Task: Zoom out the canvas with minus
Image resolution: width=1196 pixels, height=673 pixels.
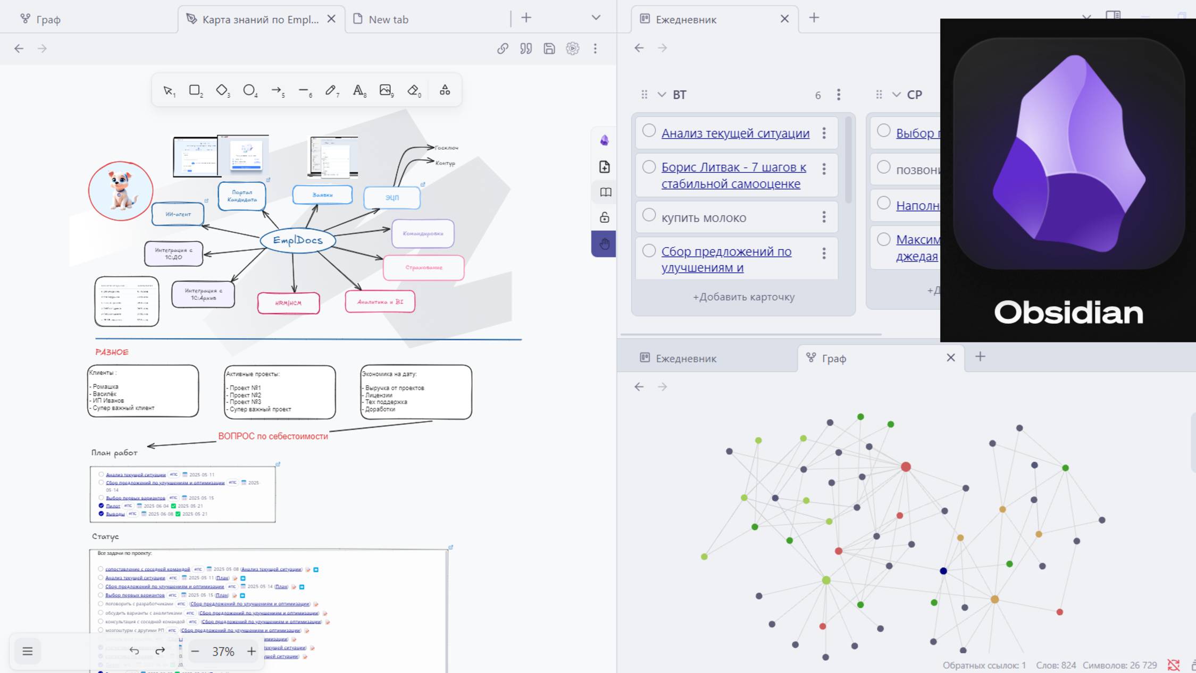Action: (x=195, y=651)
